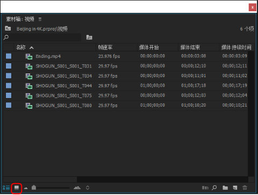This screenshot has width=258, height=195.
Task: Switch to icon view
Action: click(x=17, y=187)
